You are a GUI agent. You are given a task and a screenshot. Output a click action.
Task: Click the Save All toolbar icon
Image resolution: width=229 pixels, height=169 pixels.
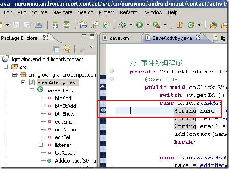pyautogui.click(x=27, y=25)
